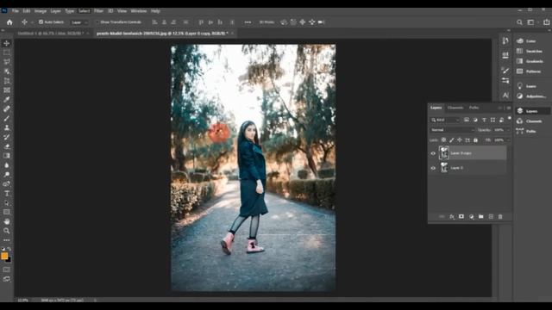Image resolution: width=552 pixels, height=310 pixels.
Task: Open the Fill value dropdown
Action: 508,139
